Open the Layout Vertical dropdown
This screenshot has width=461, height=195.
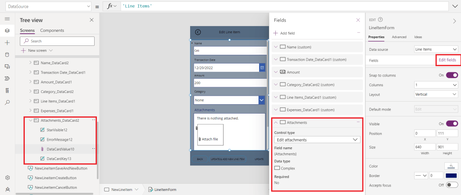tap(436, 94)
